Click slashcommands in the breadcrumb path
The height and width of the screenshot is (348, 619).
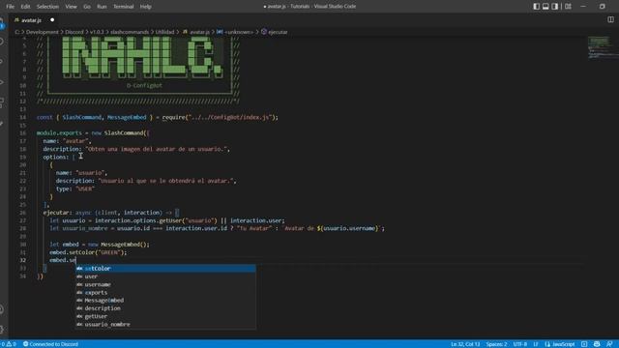coord(130,32)
